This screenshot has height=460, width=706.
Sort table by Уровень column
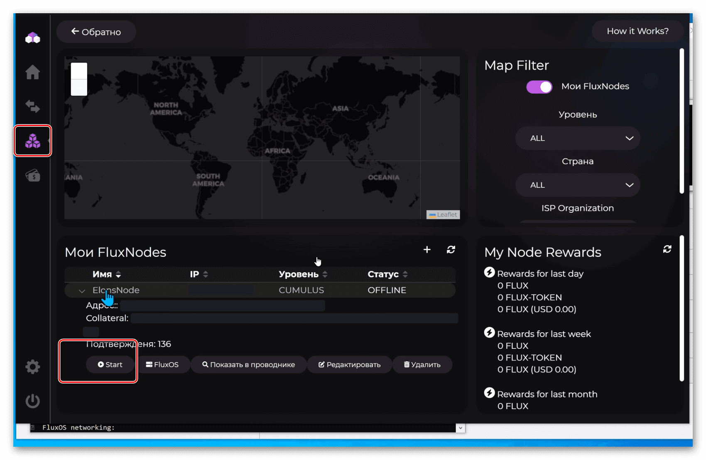pos(303,274)
